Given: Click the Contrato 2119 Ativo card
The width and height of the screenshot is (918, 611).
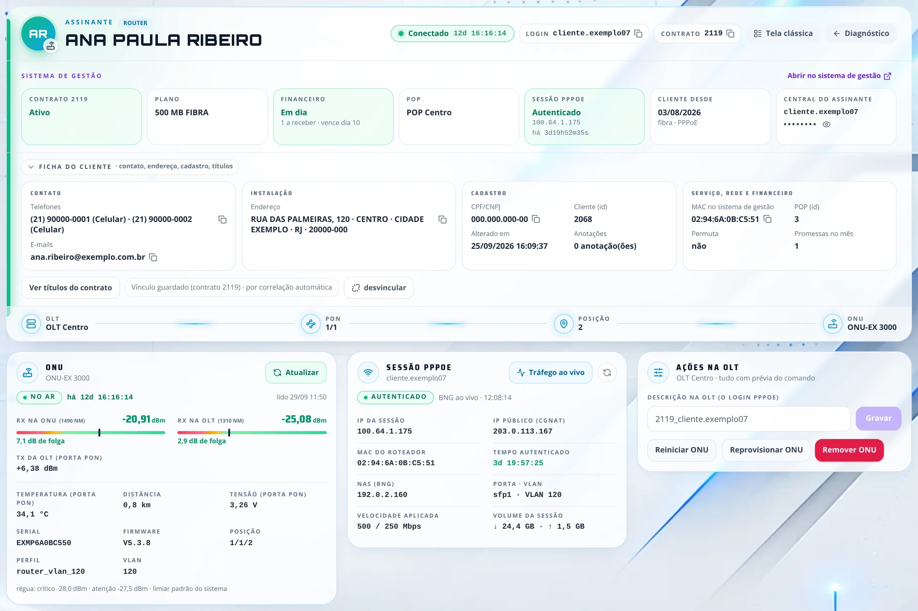Looking at the screenshot, I should point(82,116).
